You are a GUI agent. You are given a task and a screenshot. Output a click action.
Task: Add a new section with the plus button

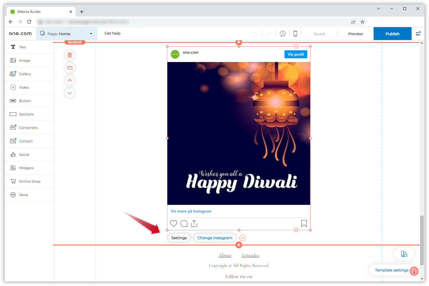[x=238, y=245]
